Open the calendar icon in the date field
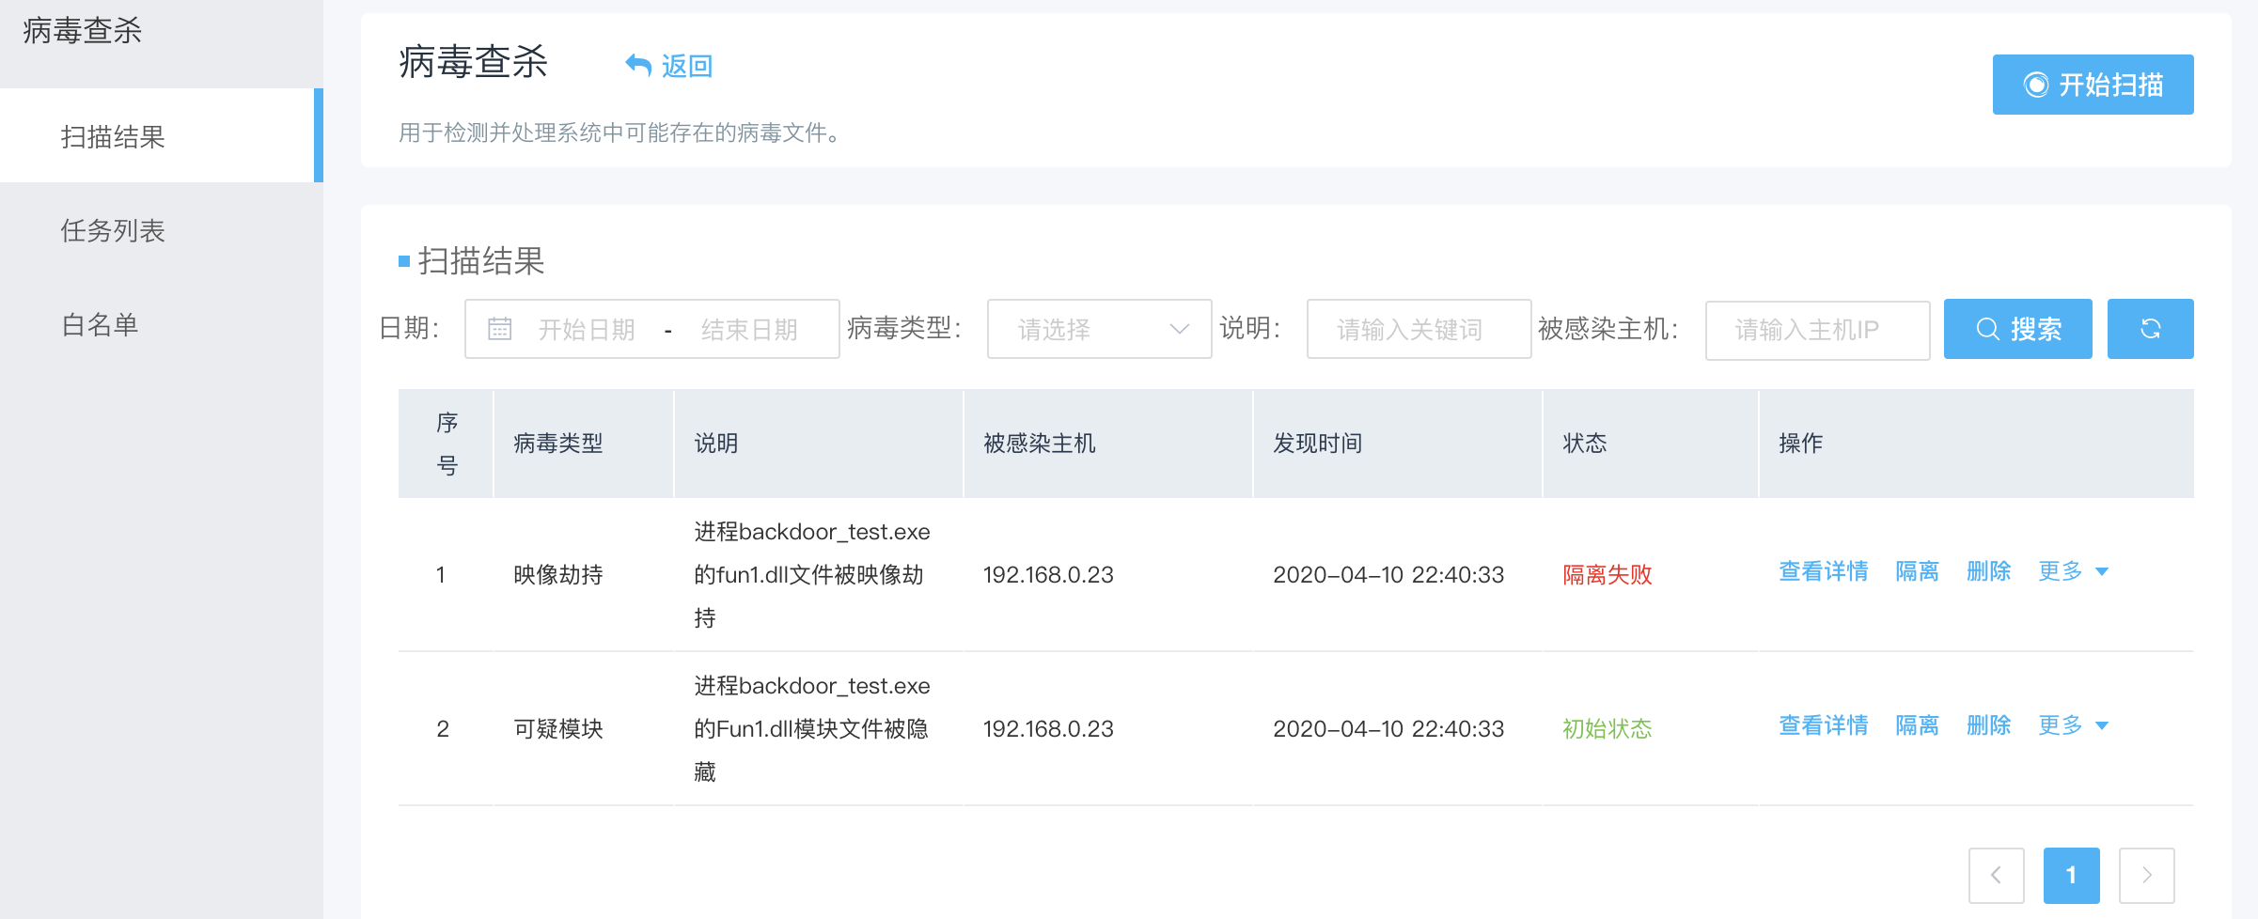2258x919 pixels. [499, 329]
